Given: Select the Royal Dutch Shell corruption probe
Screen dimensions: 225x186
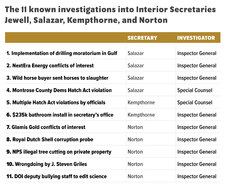Looking at the screenshot, I should click(49, 139).
